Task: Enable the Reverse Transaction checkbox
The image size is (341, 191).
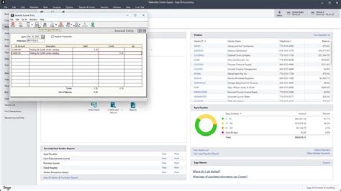Action: coord(53,36)
